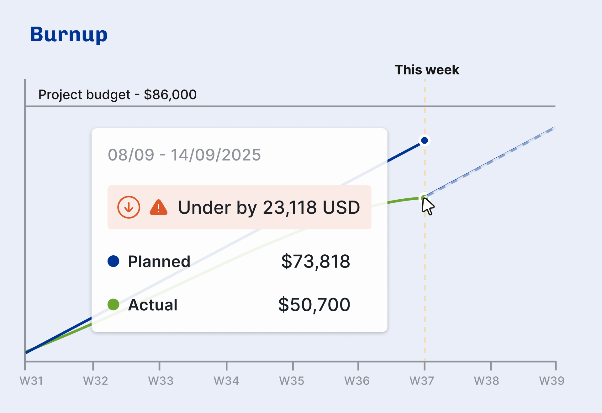Viewport: 602px width, 413px height.
Task: Click the Project budget - $86,000 label
Action: [x=117, y=94]
